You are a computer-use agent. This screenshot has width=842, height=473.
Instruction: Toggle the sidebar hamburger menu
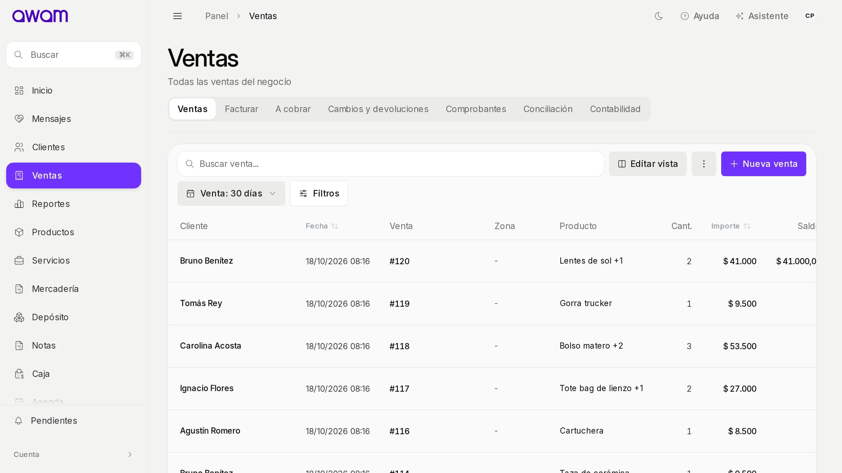coord(178,16)
